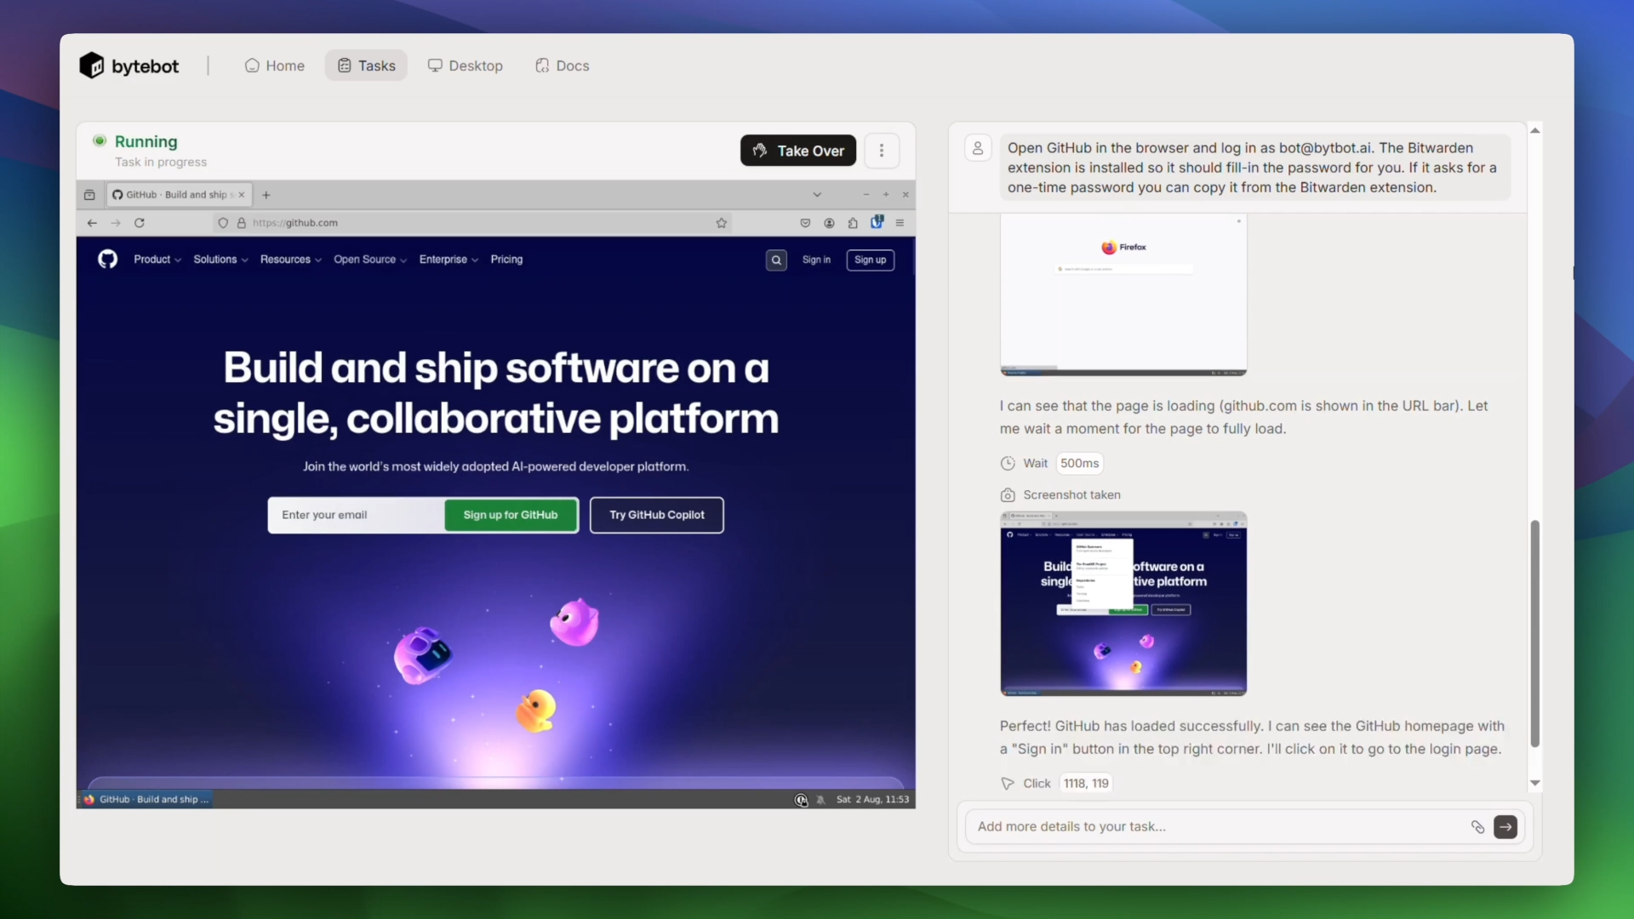Click the GitHub Octocat logo
This screenshot has height=919, width=1634.
point(107,260)
